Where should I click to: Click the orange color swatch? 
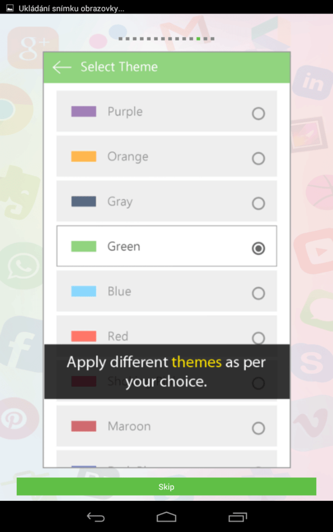[x=84, y=156]
